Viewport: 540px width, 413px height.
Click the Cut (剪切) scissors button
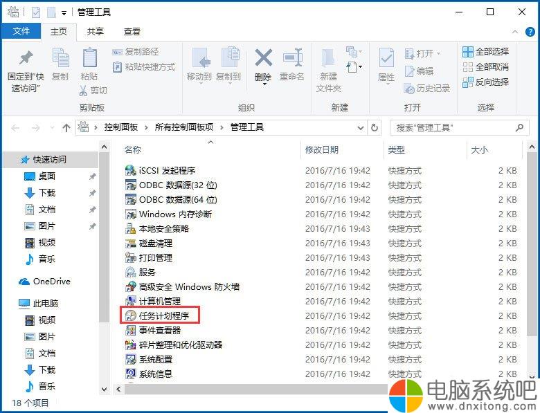93,91
